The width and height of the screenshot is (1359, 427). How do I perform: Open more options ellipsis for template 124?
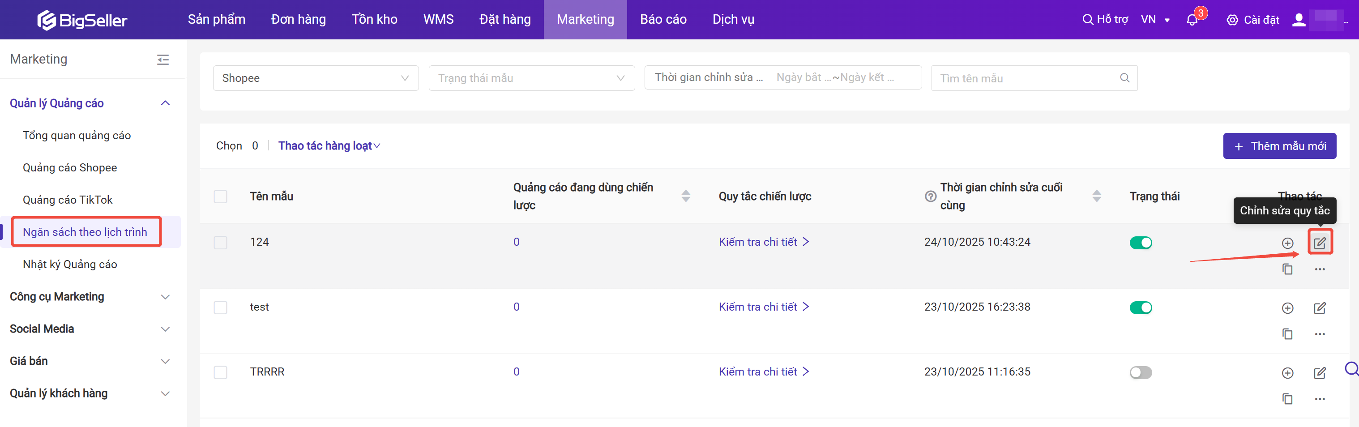coord(1320,269)
